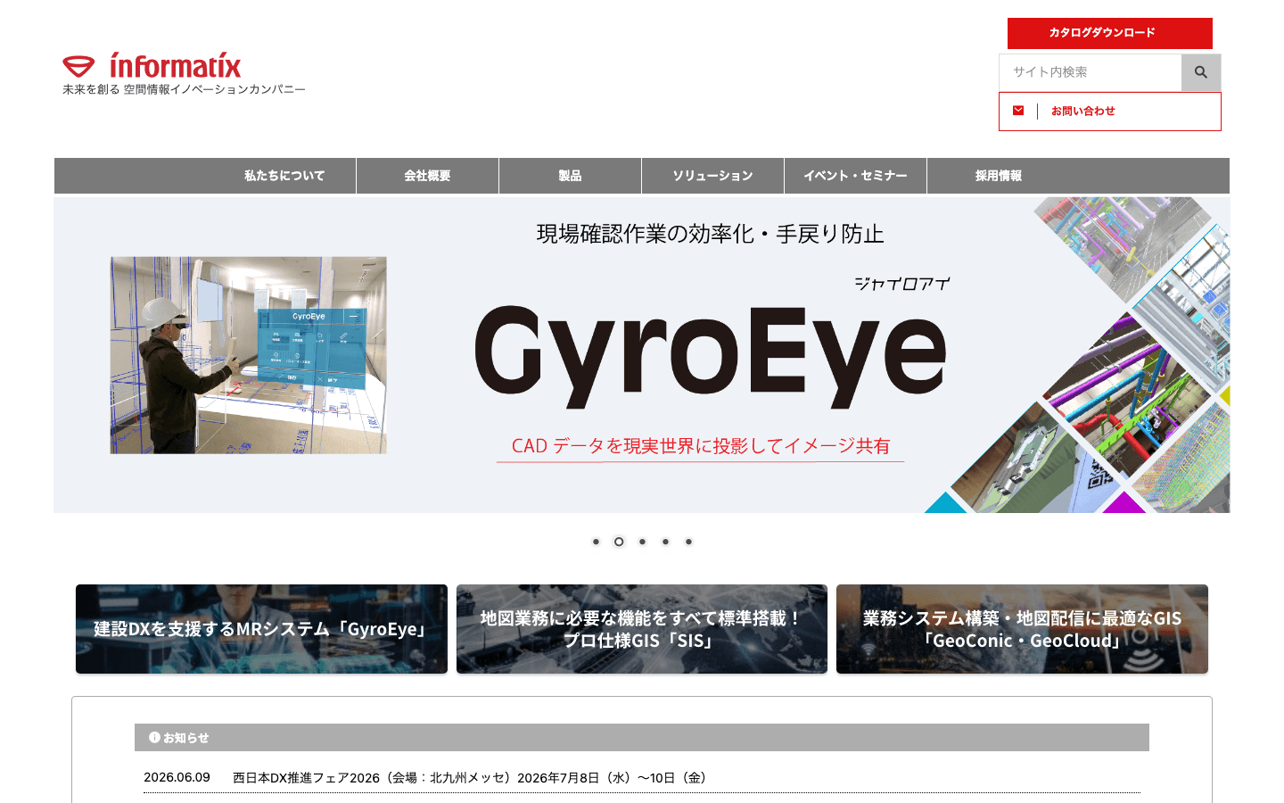Click the informatix logo
This screenshot has height=803, width=1284.
(152, 65)
